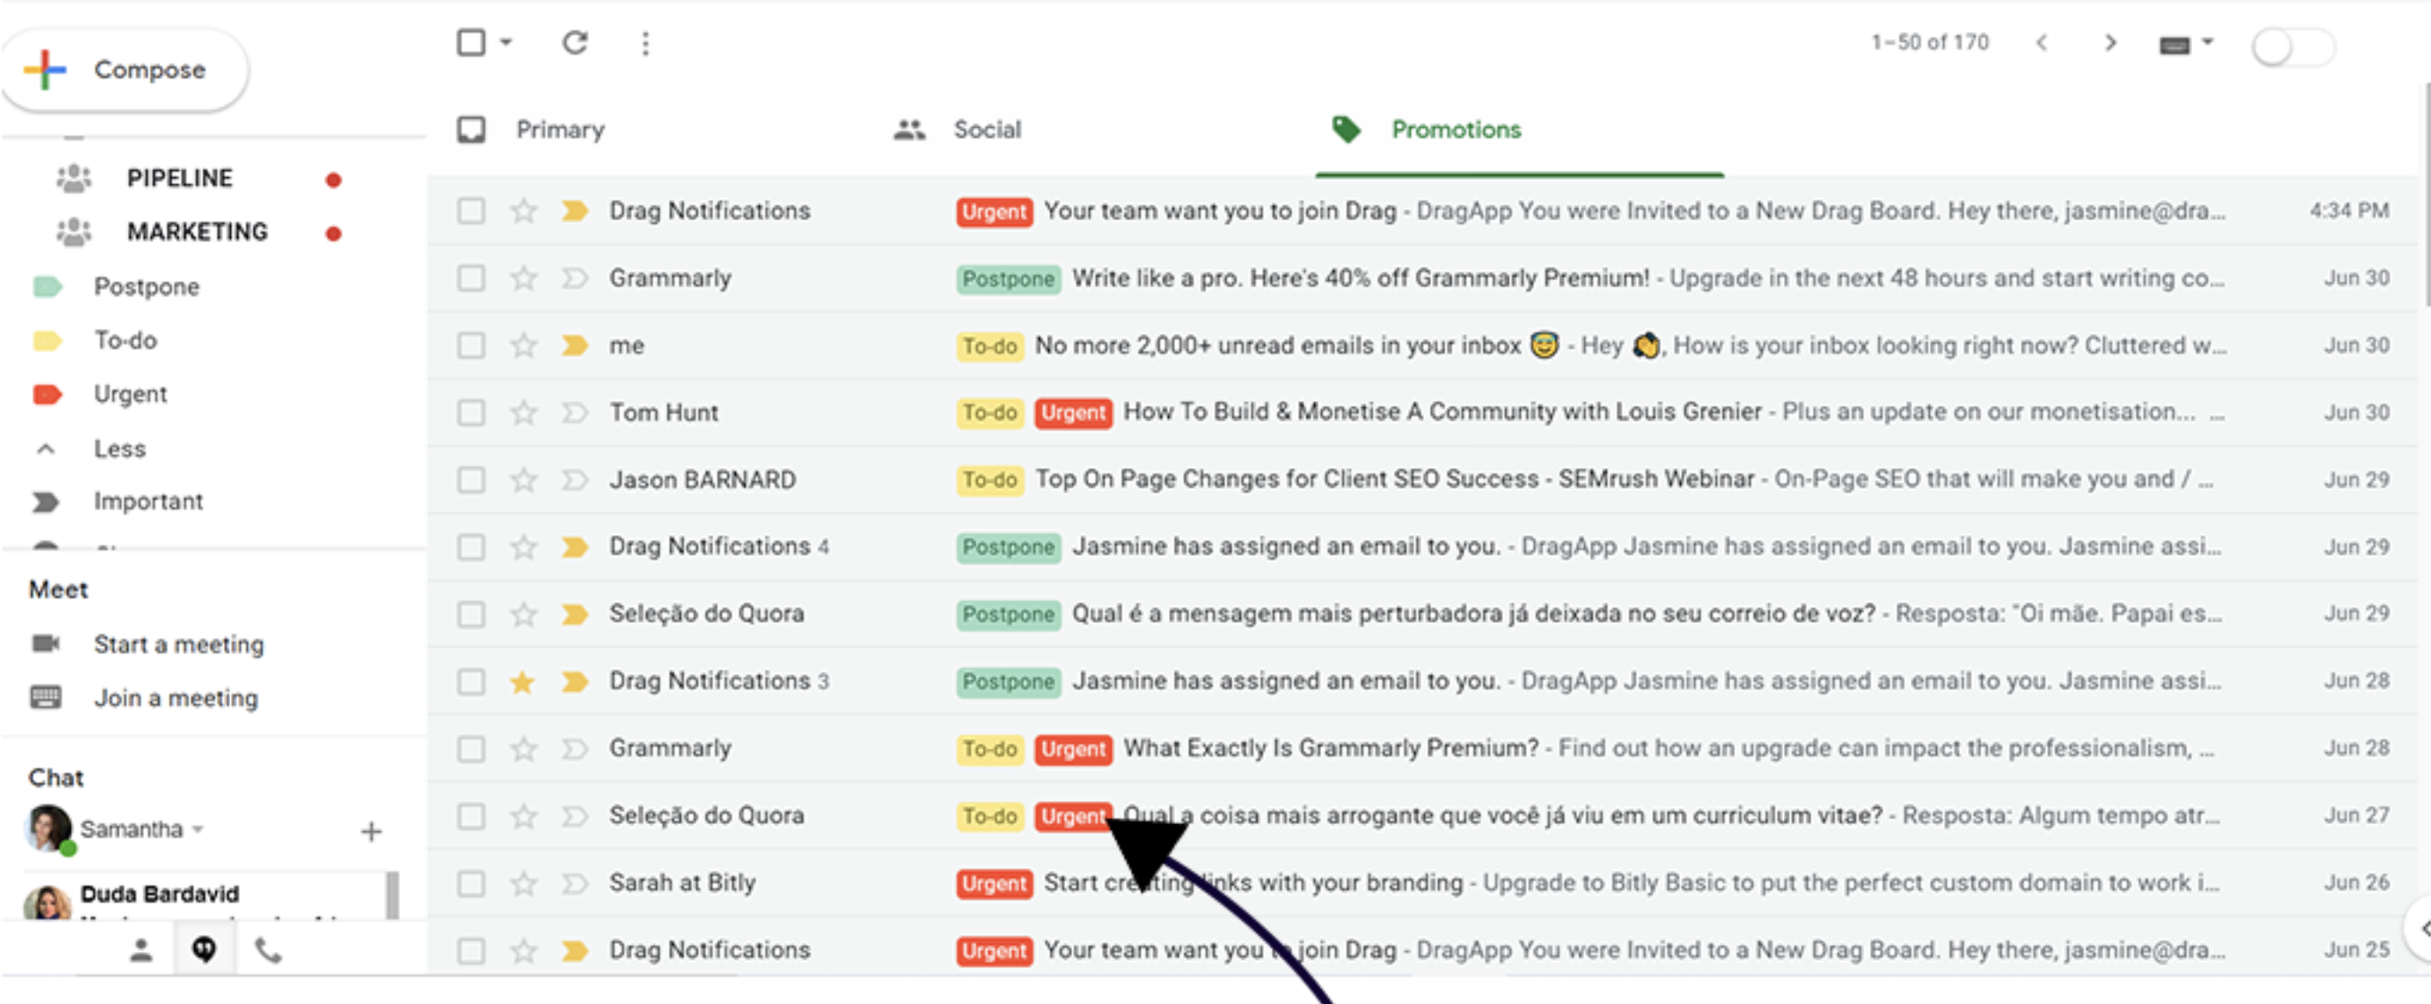The height and width of the screenshot is (1004, 2431).
Task: Click the phone call icon at the bottom
Action: point(269,950)
